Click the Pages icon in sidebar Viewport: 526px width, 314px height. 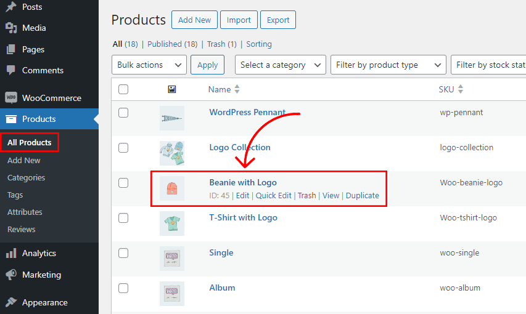tap(11, 49)
